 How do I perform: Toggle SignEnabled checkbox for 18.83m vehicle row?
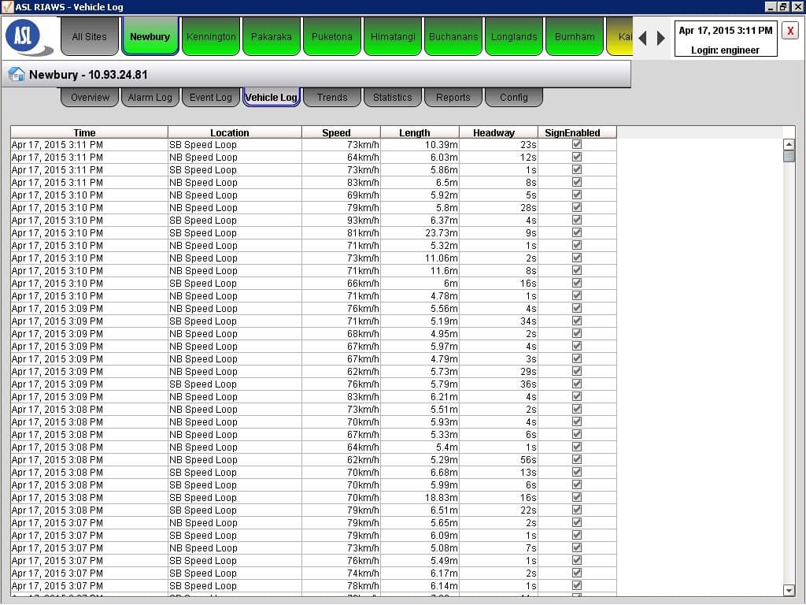point(577,498)
